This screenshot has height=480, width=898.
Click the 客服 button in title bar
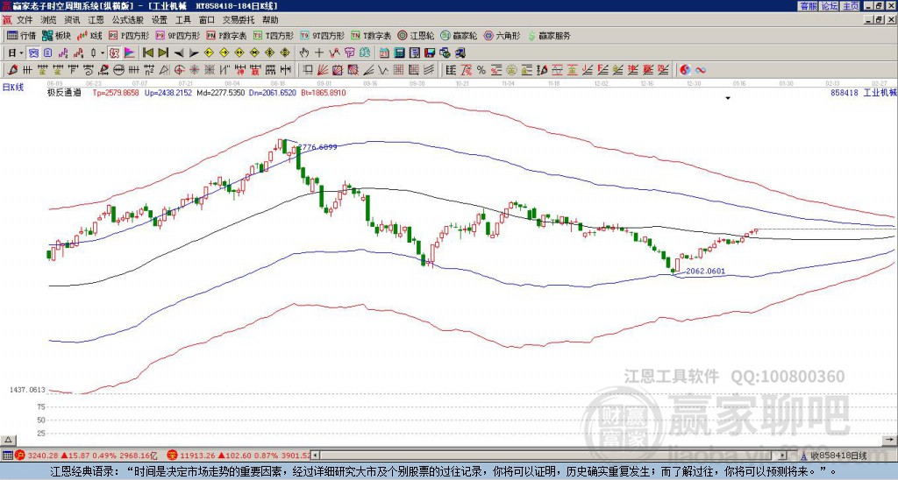(808, 6)
